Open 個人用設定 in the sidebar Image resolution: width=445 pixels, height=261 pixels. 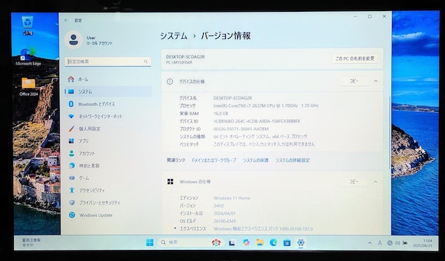click(108, 128)
